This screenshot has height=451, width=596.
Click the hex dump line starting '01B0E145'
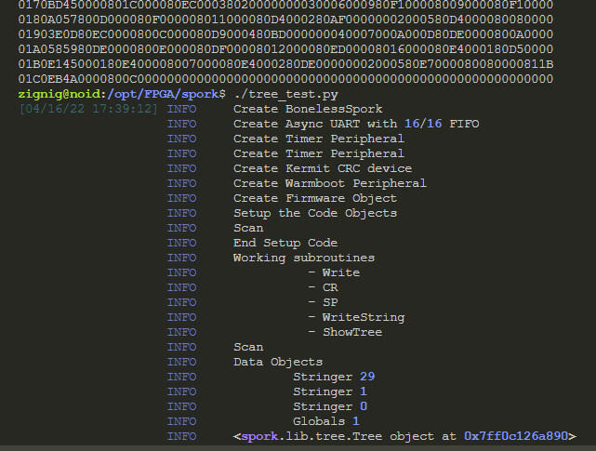[x=285, y=64]
